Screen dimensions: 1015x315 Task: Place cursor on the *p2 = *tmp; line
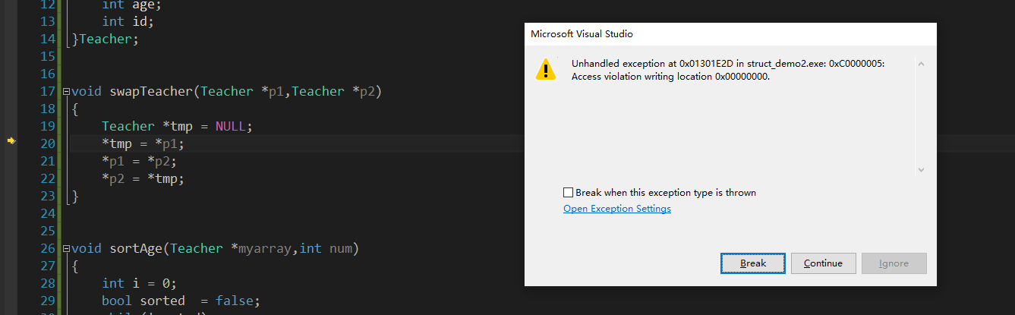[143, 179]
